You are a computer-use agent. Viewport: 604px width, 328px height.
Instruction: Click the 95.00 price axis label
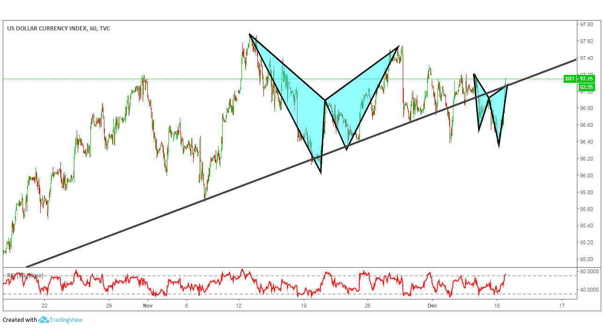pos(587,259)
